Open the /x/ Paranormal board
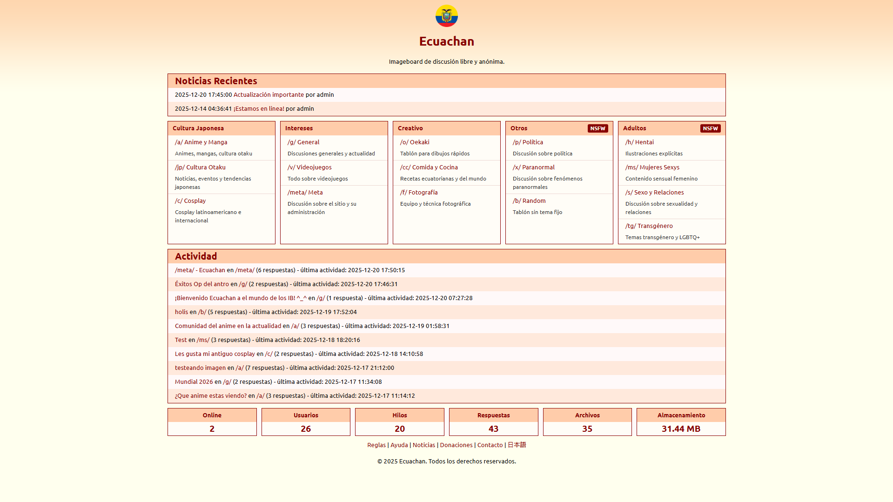Viewport: 893px width, 502px height. tap(534, 167)
